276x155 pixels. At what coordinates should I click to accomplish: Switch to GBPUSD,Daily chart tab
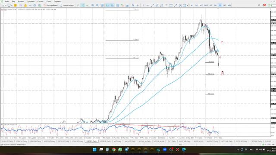tap(35, 141)
